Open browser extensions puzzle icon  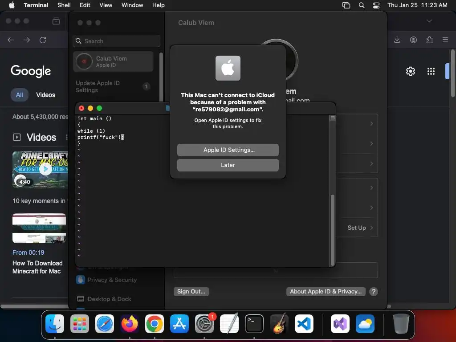click(x=429, y=40)
